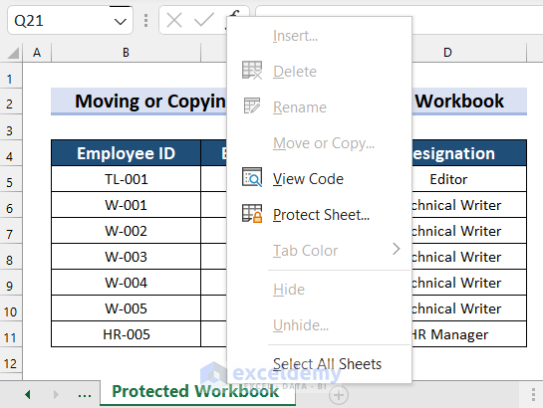Click Technical Writer cell in row 10
Image resolution: width=543 pixels, height=408 pixels.
(x=469, y=308)
